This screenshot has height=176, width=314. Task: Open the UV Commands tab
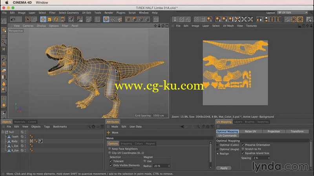227,135
